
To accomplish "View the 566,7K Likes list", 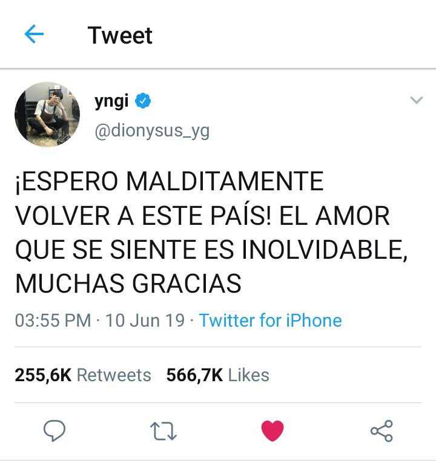I will pos(218,375).
